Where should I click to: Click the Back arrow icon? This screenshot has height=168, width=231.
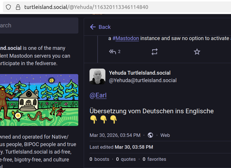coord(93,27)
